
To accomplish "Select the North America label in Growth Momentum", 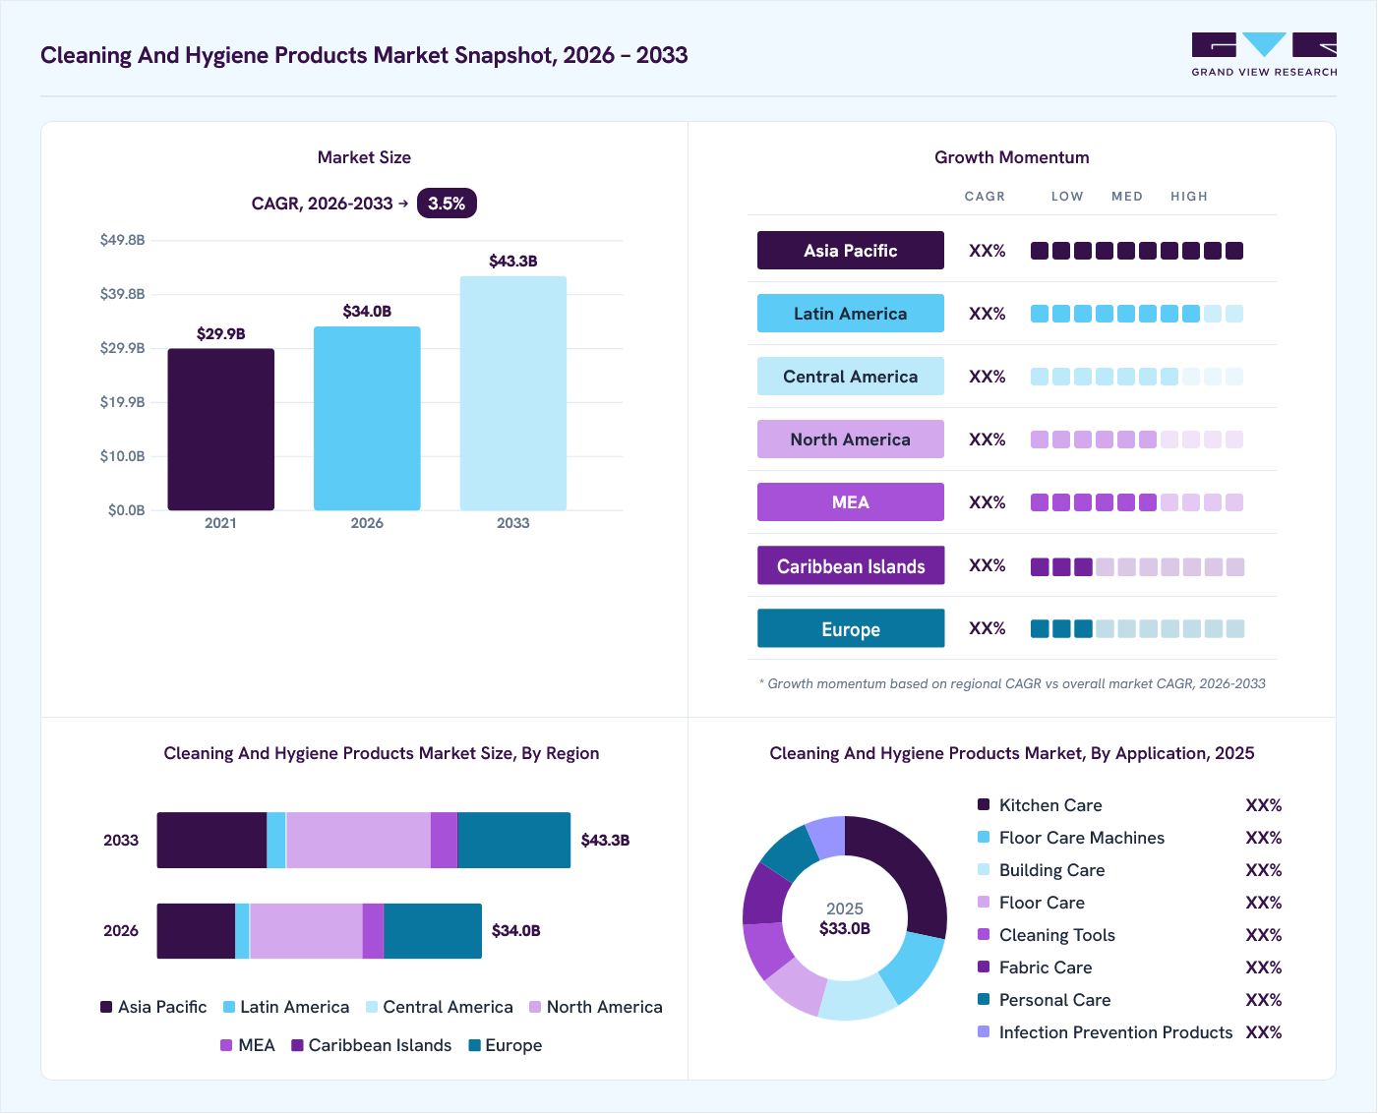I will [x=851, y=440].
